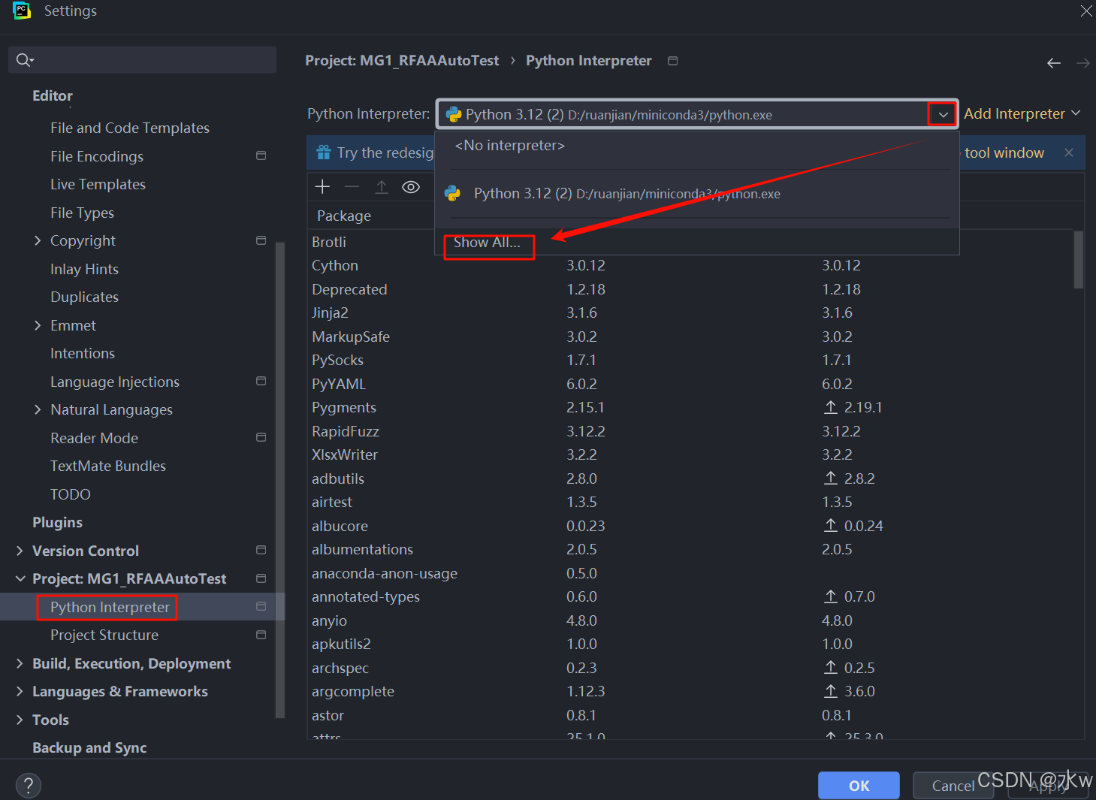Click the upgrade package arrow icon

(x=382, y=187)
